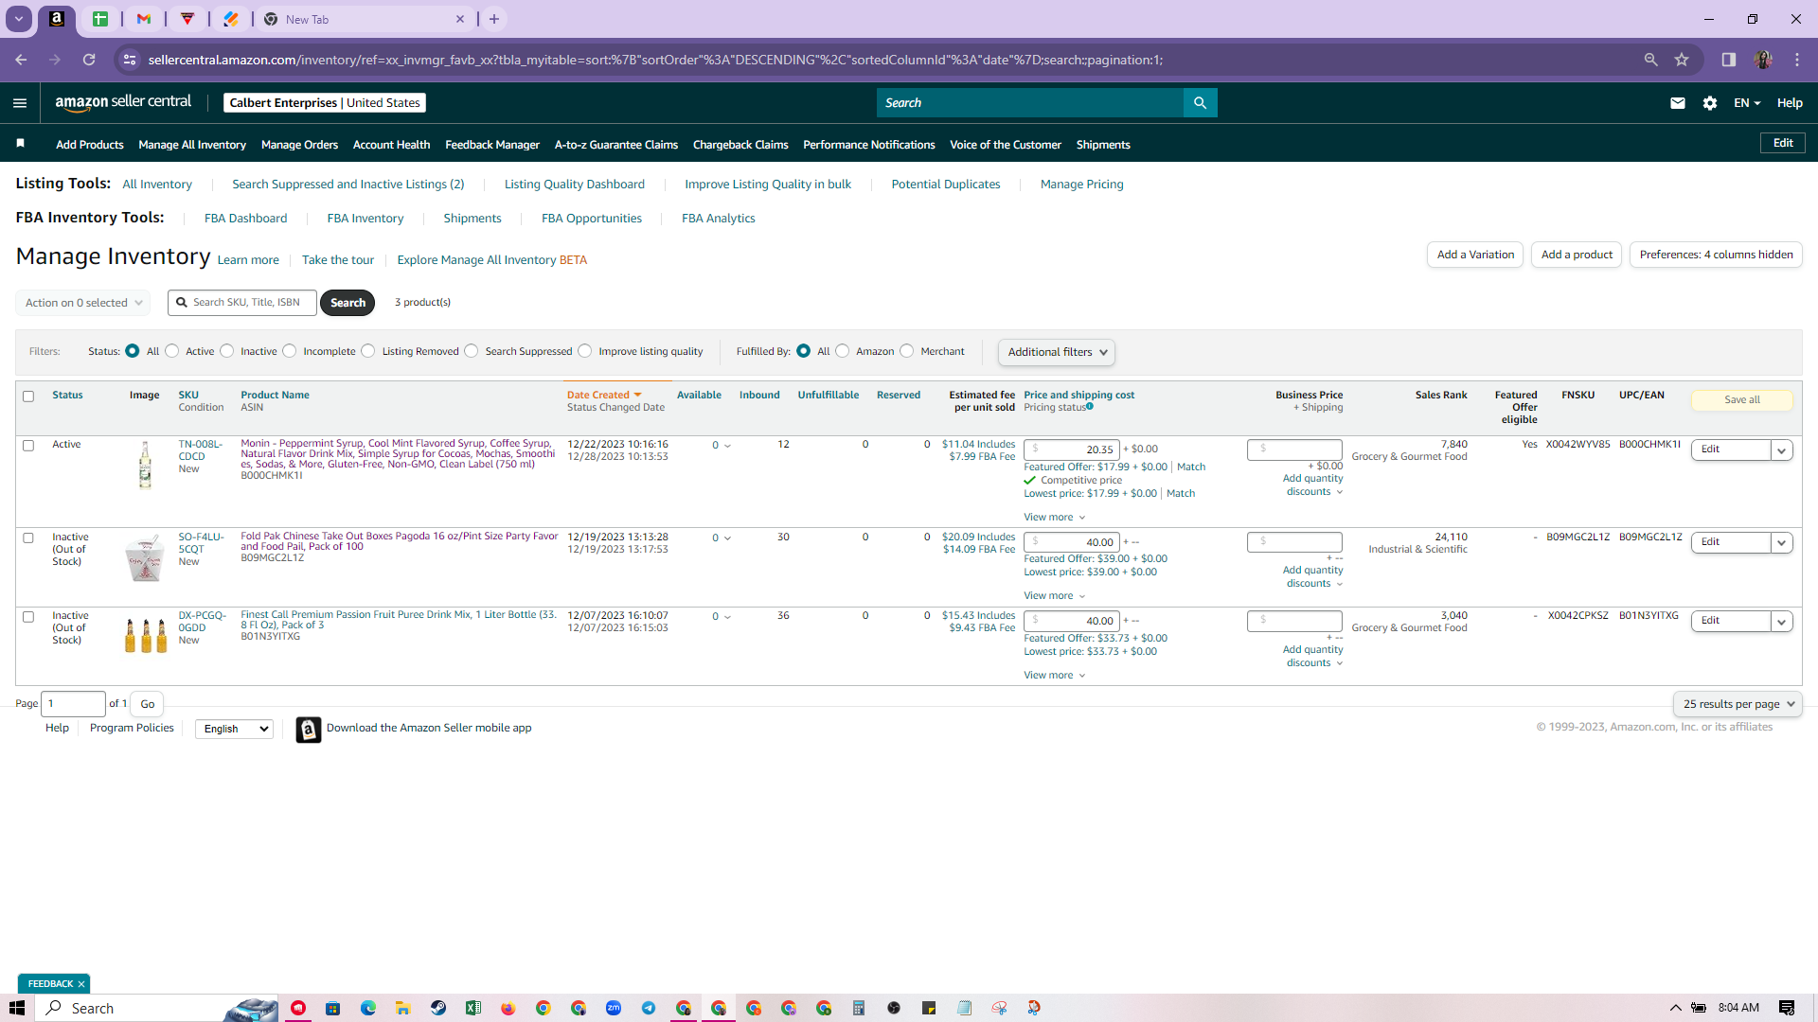Click the Add a Variation button
The height and width of the screenshot is (1022, 1818).
1475,255
